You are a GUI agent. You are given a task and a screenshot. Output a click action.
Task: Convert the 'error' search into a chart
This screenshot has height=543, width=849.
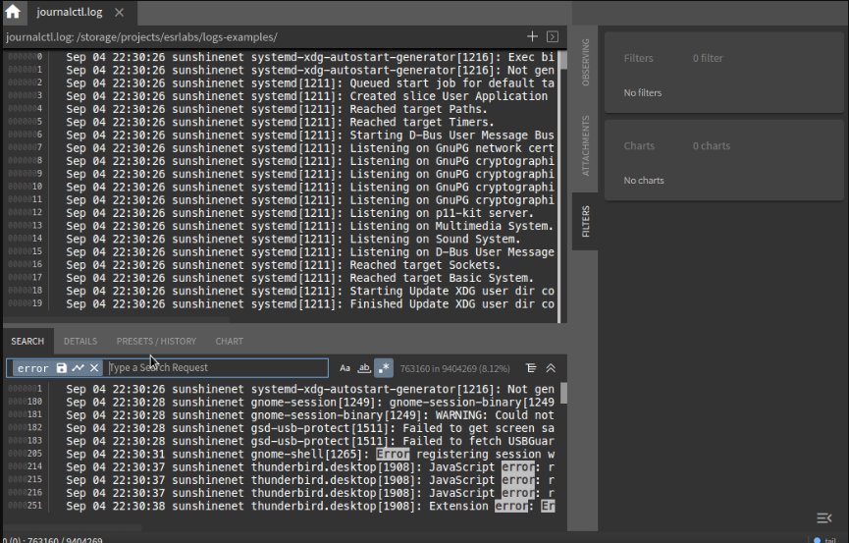pyautogui.click(x=78, y=368)
